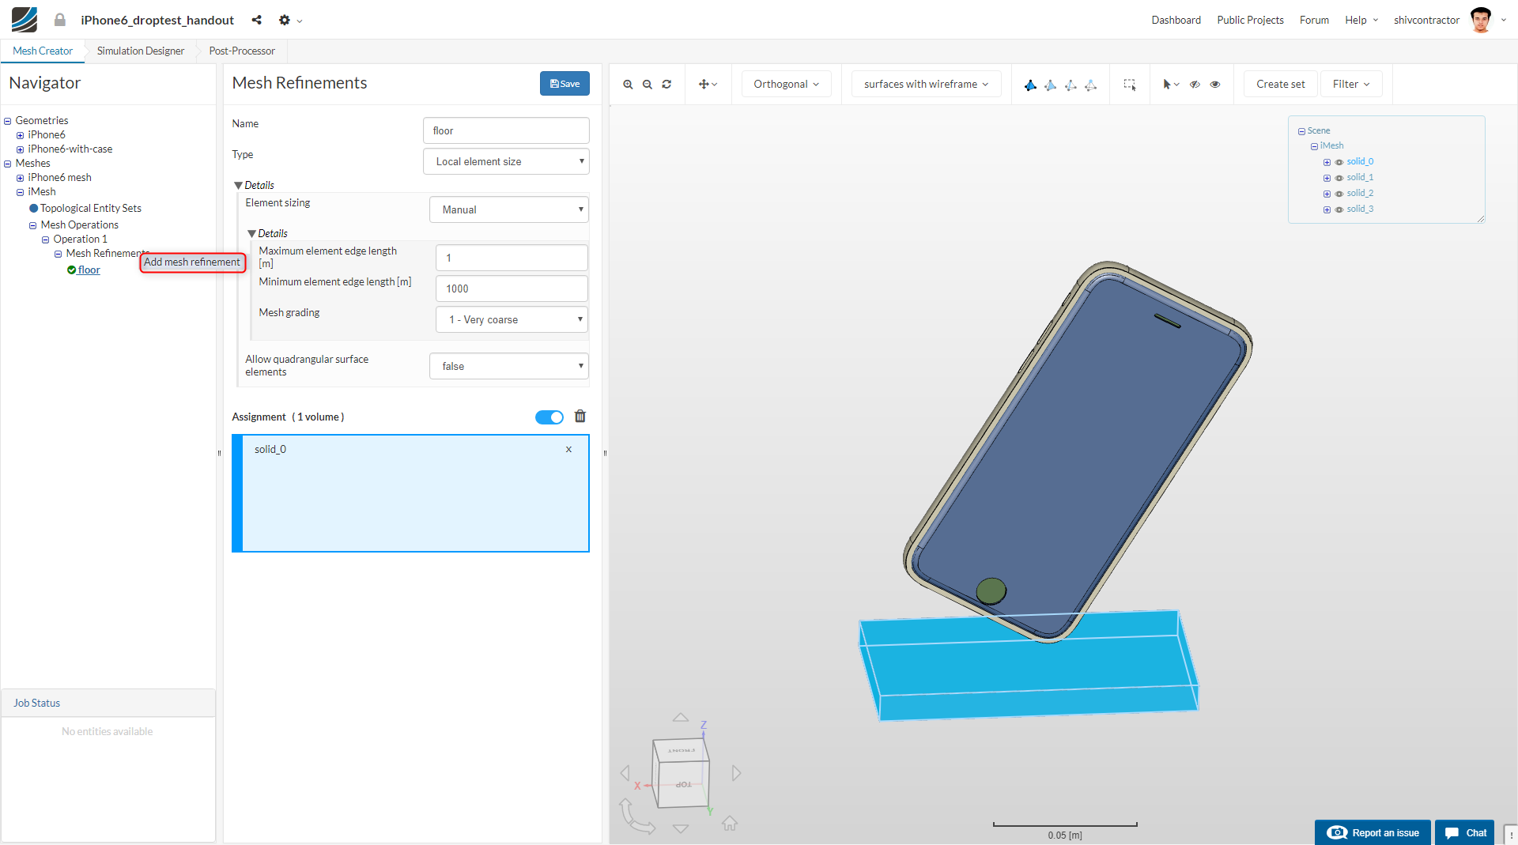Select the first mesh quality tetrahedron icon
The width and height of the screenshot is (1518, 845).
1030,85
